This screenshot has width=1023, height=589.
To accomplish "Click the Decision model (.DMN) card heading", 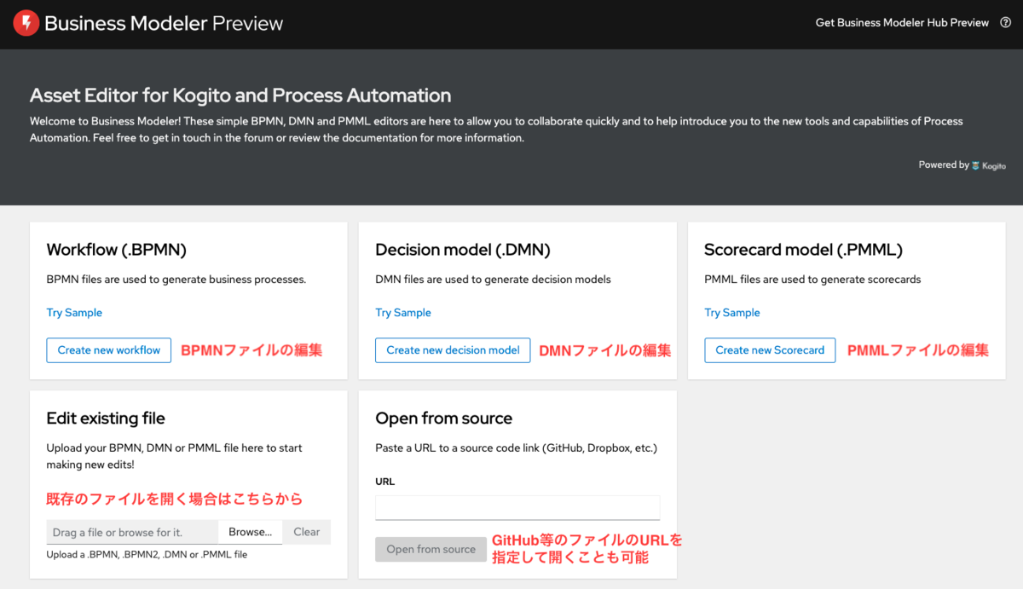I will (x=463, y=250).
